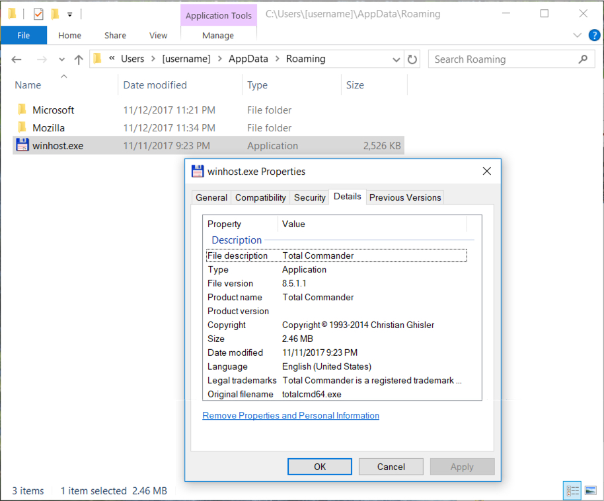This screenshot has width=604, height=501.
Task: Switch to details view layout icon
Action: point(572,490)
